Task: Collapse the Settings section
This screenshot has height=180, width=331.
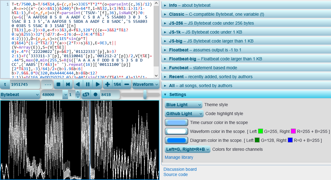Action: pyautogui.click(x=178, y=94)
